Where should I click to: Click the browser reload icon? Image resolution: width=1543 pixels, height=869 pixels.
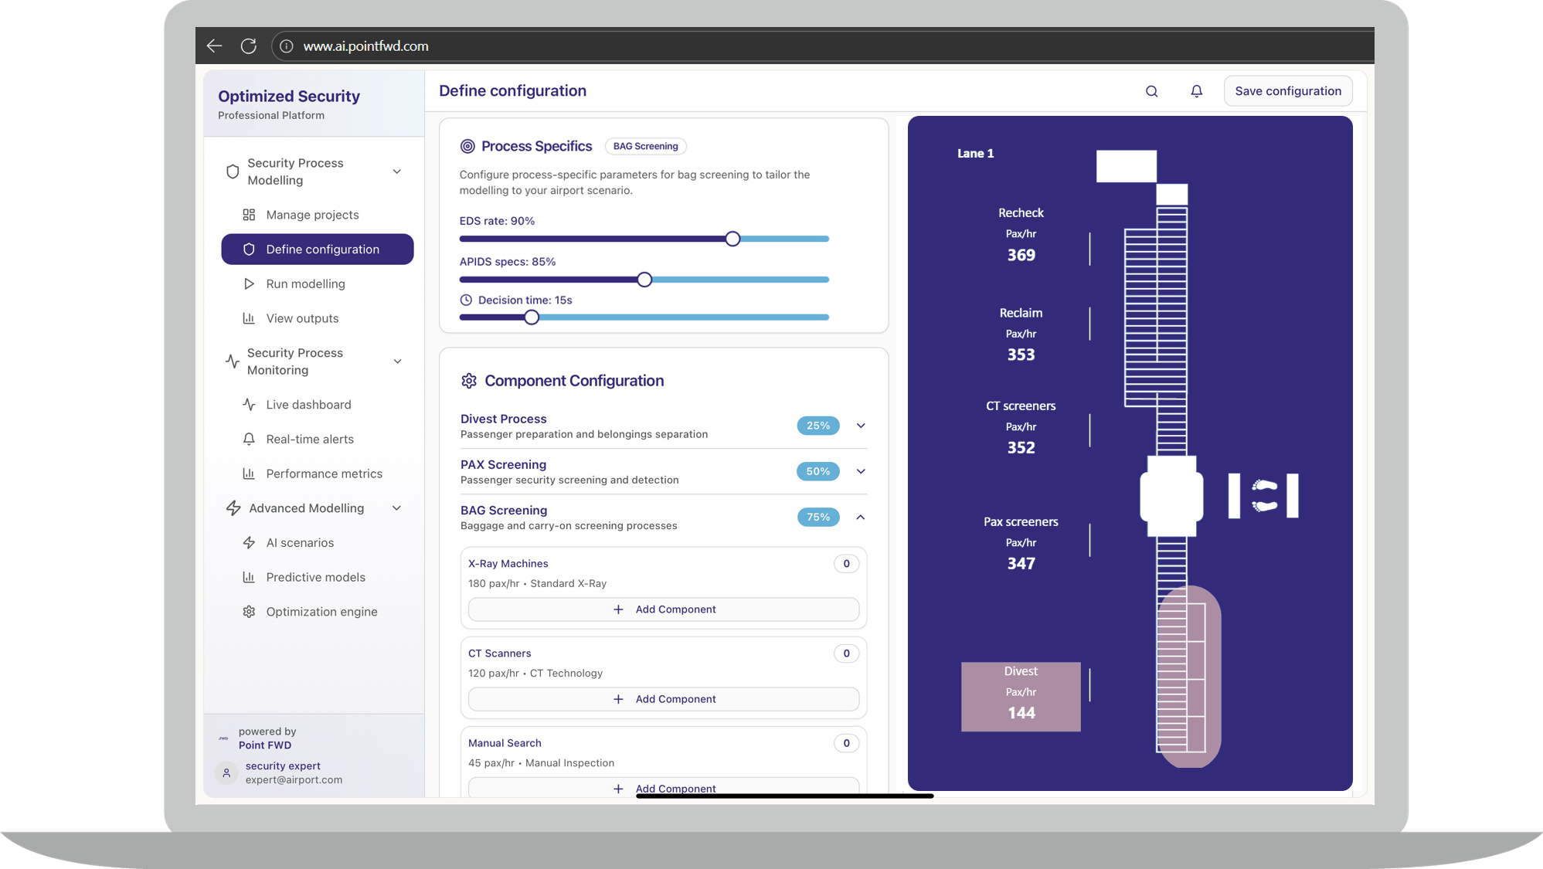click(x=249, y=46)
